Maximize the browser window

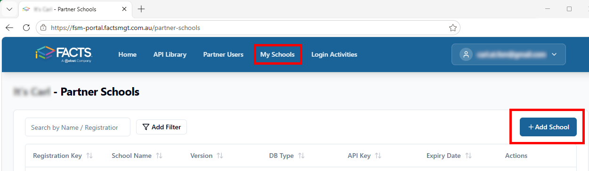569,9
